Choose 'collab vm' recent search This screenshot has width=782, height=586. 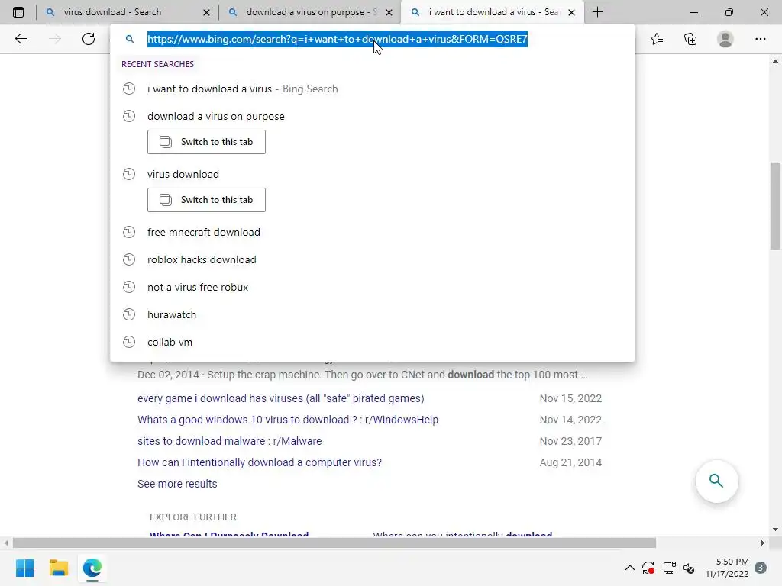click(x=372, y=342)
